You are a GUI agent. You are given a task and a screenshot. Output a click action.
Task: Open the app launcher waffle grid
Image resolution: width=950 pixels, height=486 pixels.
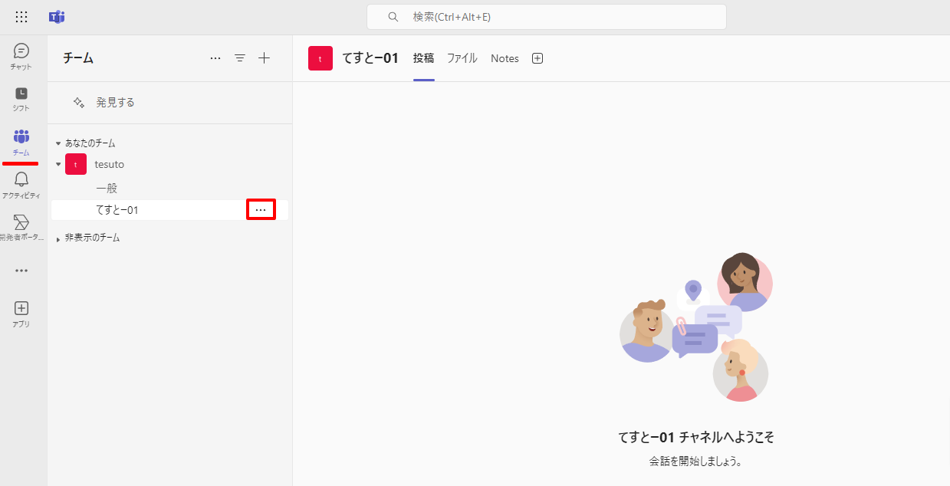pyautogui.click(x=21, y=17)
